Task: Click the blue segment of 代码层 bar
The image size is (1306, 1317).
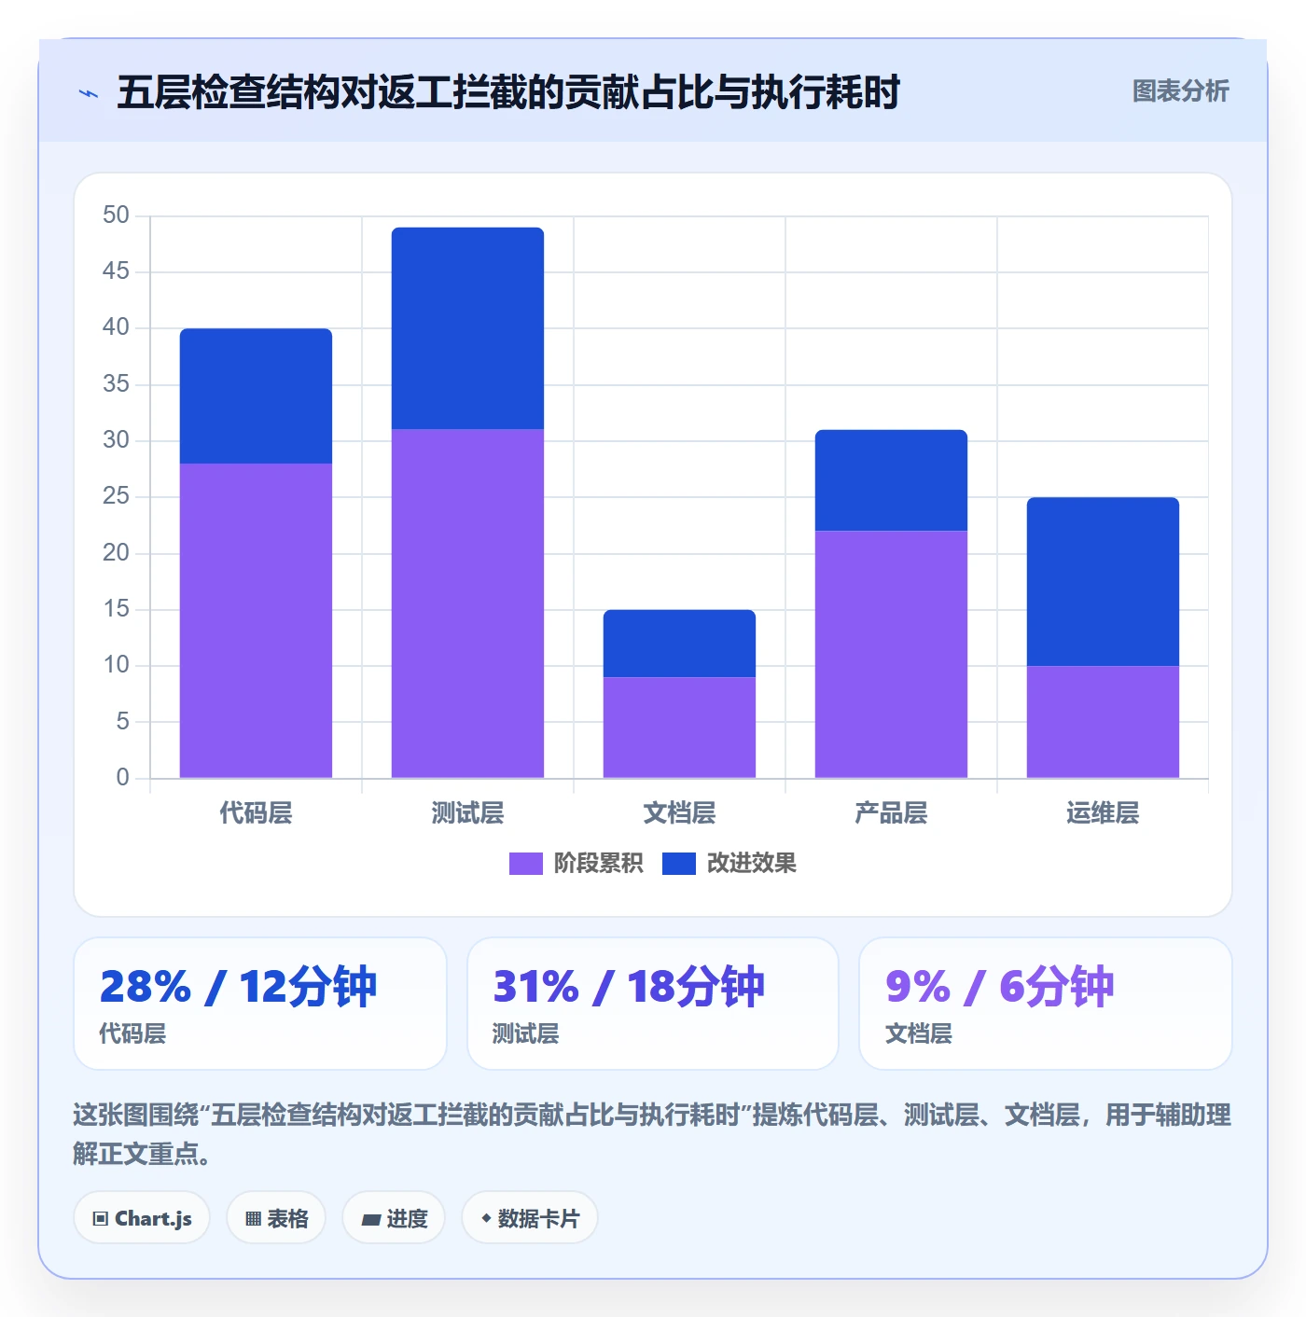Action: click(x=256, y=395)
